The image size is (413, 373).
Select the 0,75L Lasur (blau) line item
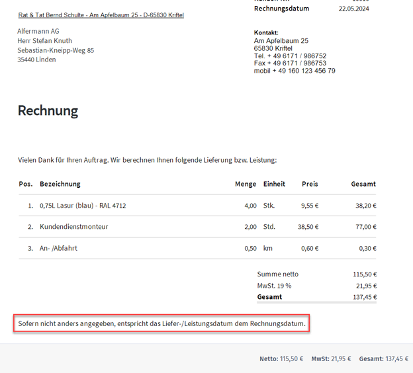tap(83, 206)
